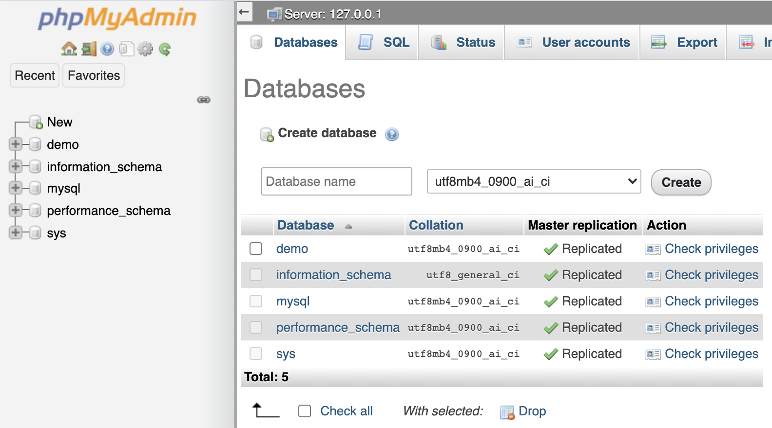772x428 pixels.
Task: Open the Export tab
Action: tap(683, 42)
